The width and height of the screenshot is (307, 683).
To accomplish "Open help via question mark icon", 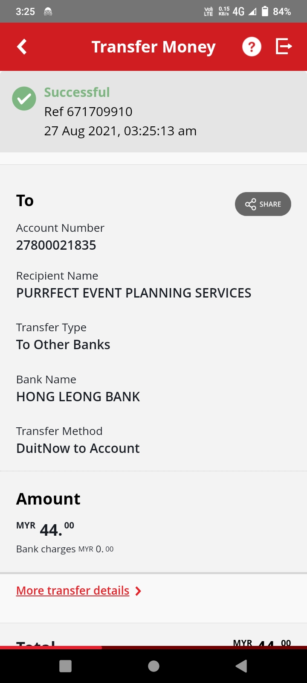I will (x=252, y=47).
